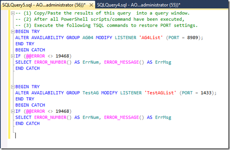
Task: Collapse the comment block starting with (1) Copy/Paste
Action: click(13, 13)
